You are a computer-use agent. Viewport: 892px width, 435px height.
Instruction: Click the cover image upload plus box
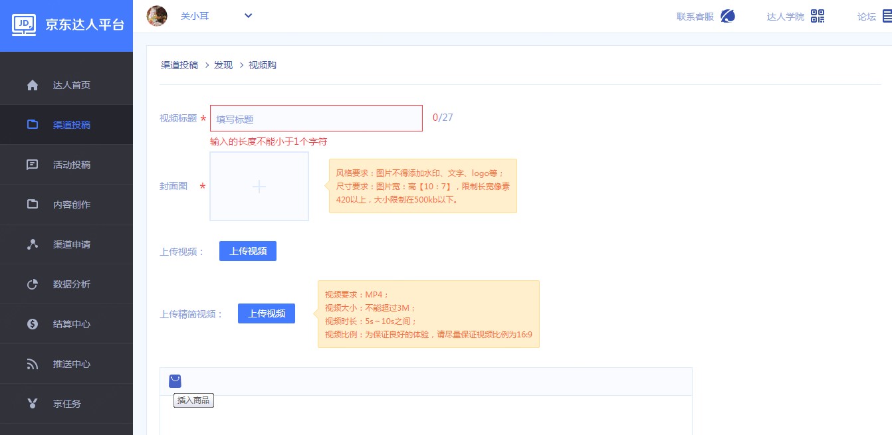pos(259,187)
